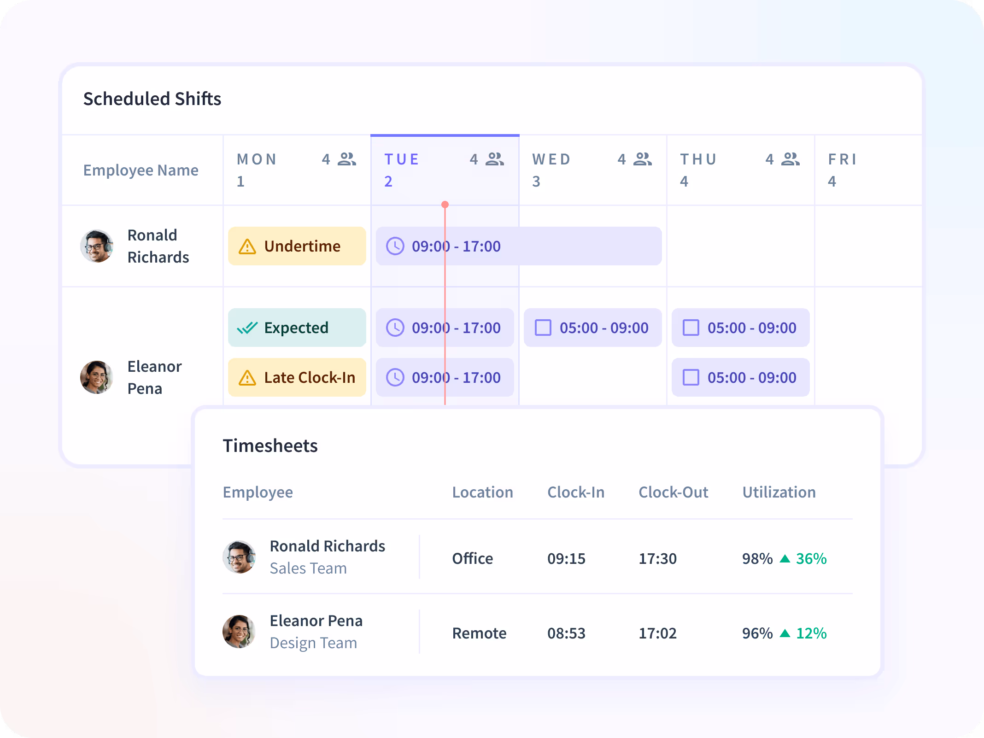Click Eleanor Pena's avatar in Timesheets
This screenshot has height=738, width=984.
[x=239, y=632]
